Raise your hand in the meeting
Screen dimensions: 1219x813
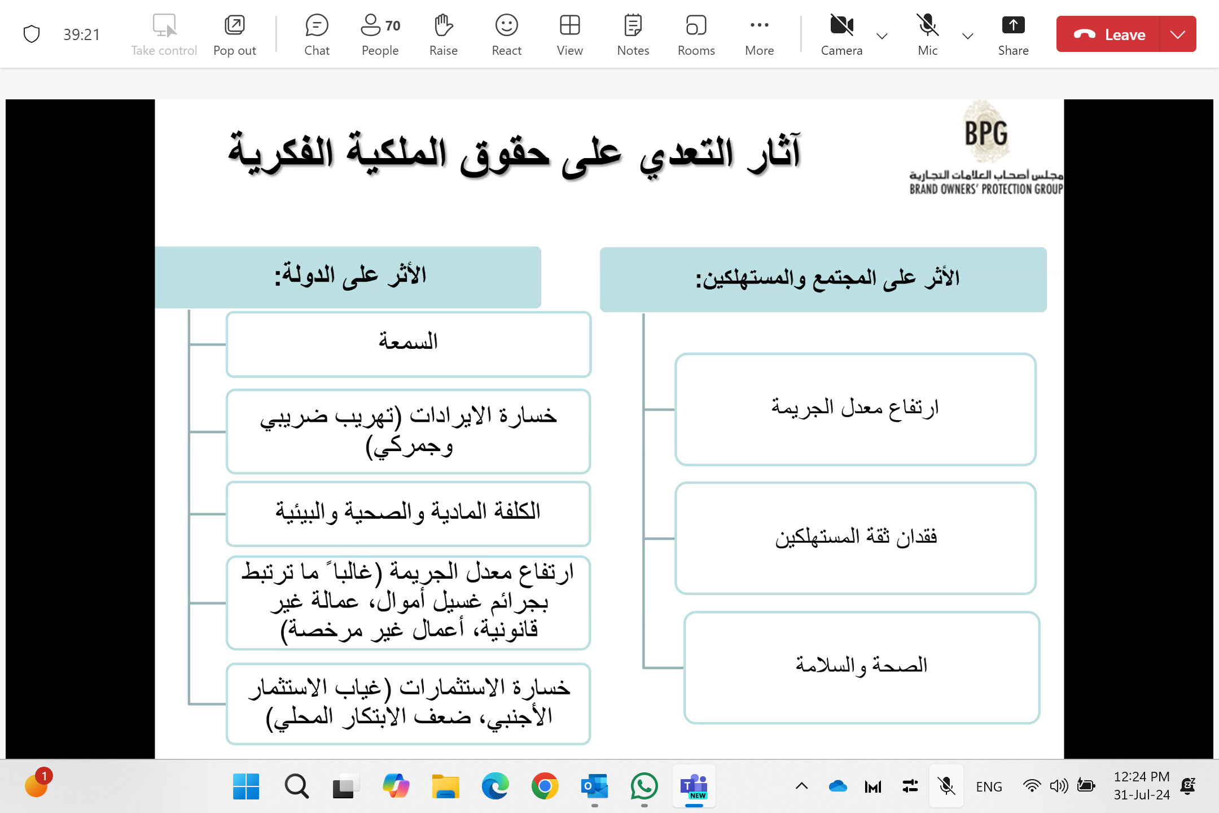click(443, 34)
